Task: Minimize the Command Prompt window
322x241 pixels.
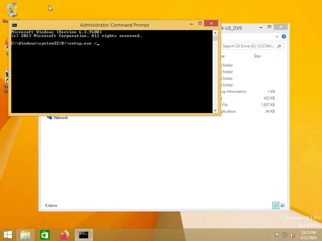Action: point(192,24)
